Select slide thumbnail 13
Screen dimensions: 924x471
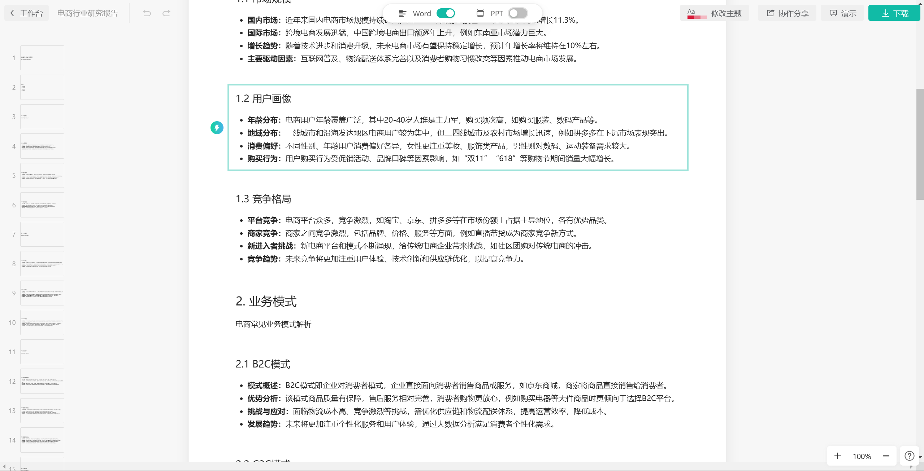click(42, 411)
